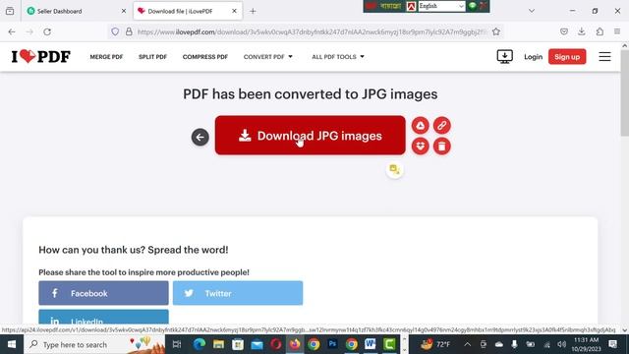The image size is (629, 354).
Task: Open the Firefox downloads panel
Action: pos(582,31)
